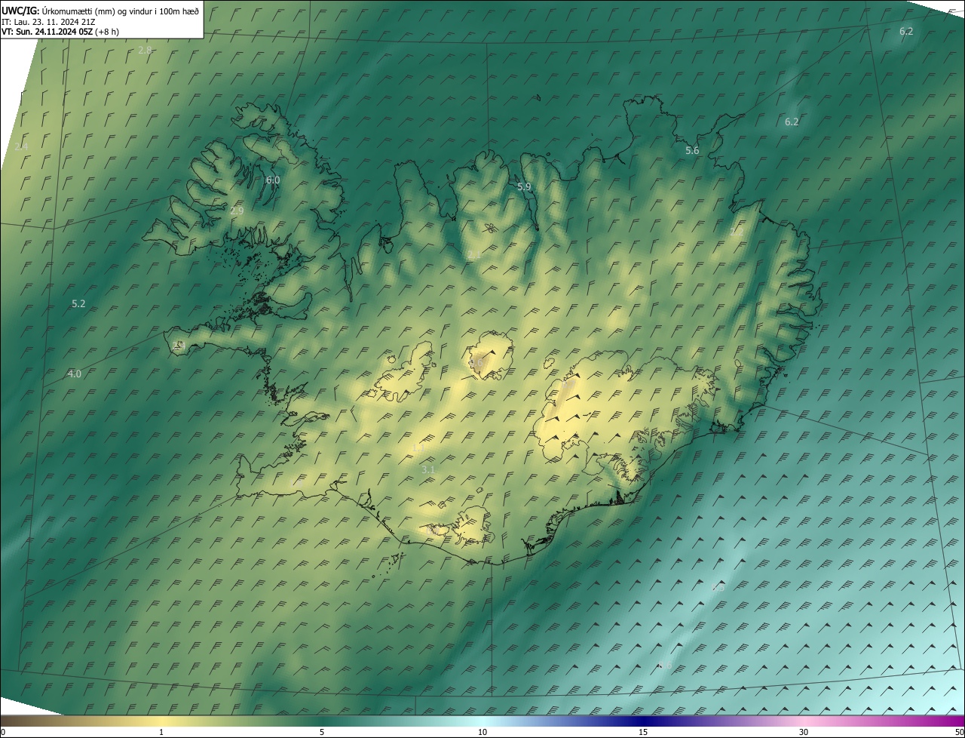This screenshot has width=965, height=738.
Task: Click the 2.9 value label in the Westfjords
Action: click(237, 211)
